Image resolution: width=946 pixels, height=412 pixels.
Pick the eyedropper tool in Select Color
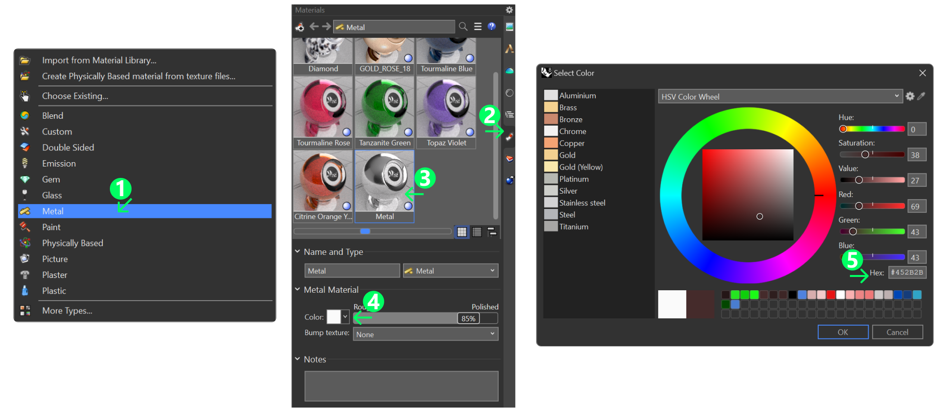[x=921, y=96]
